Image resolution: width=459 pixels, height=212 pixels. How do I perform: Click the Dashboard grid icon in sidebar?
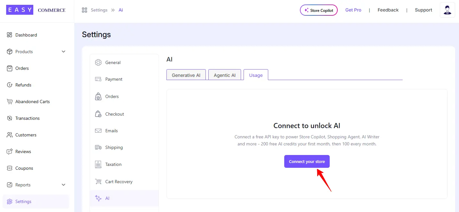pyautogui.click(x=9, y=35)
